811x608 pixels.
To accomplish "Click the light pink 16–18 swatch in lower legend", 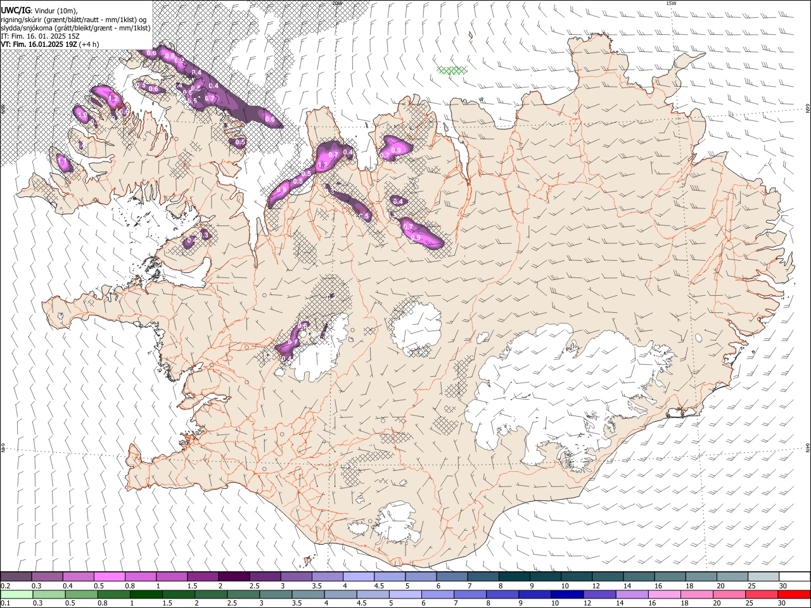I will tap(663, 594).
